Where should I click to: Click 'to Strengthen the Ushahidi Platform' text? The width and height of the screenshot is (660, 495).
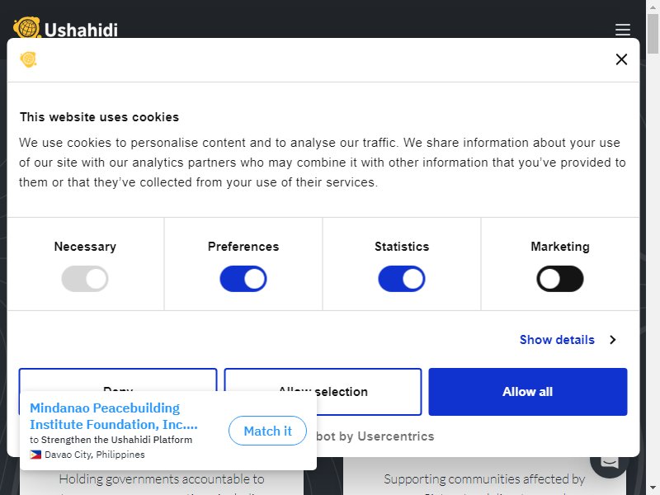pyautogui.click(x=111, y=440)
